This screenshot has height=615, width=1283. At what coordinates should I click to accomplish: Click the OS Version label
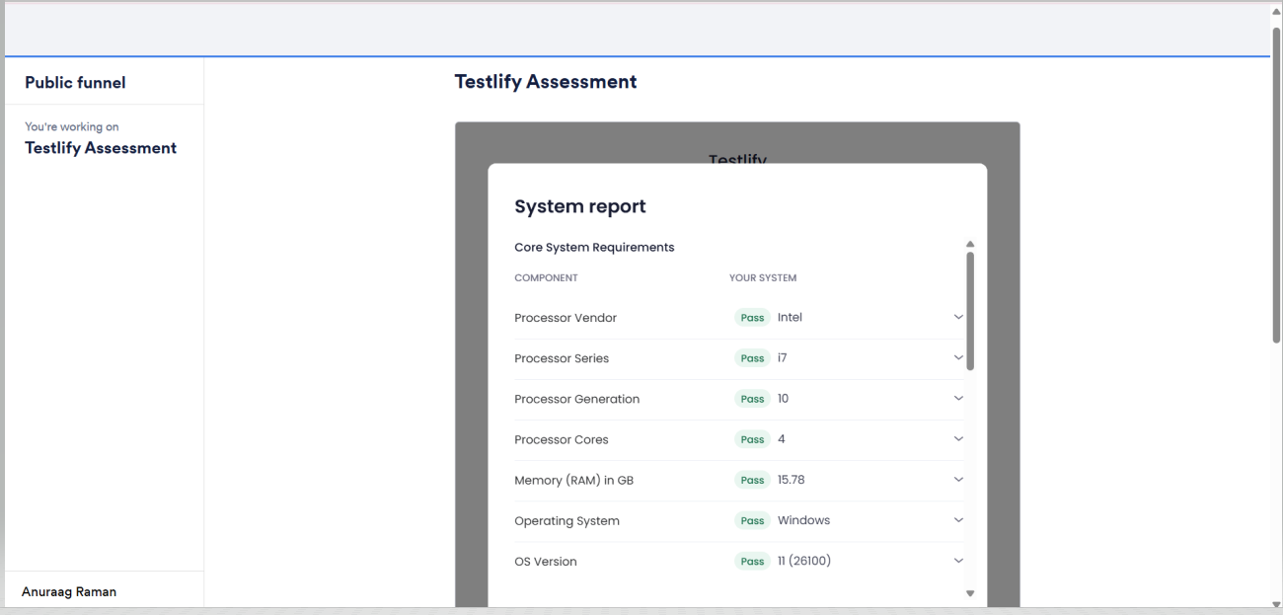pos(546,561)
